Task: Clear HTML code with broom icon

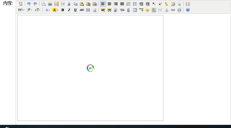Action: coord(166,4)
